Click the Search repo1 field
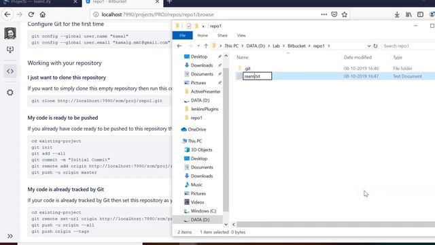 tap(408, 46)
